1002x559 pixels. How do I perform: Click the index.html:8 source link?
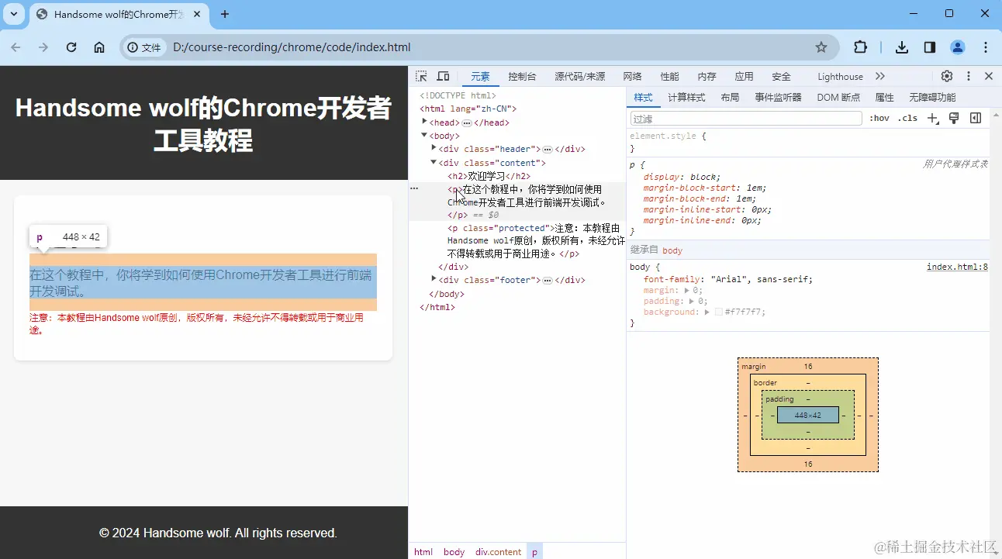[x=957, y=267]
